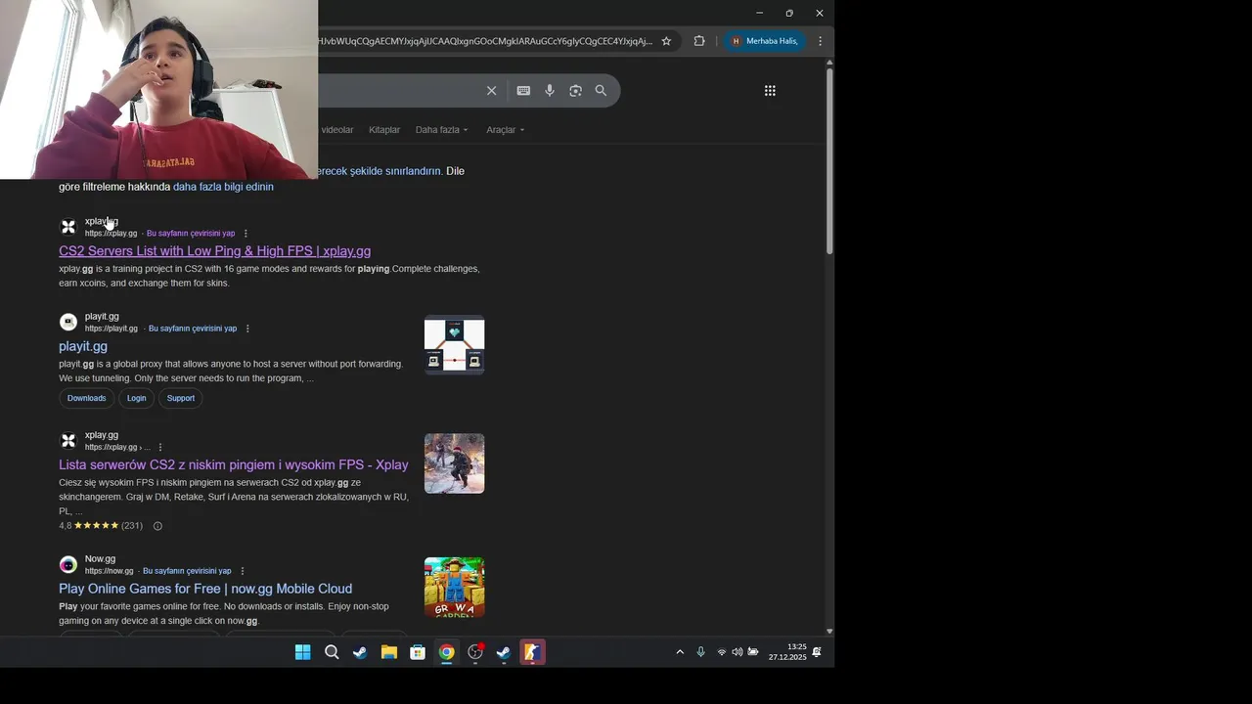Expand the 'Daha fazla' dropdown
This screenshot has height=704, width=1252.
[x=441, y=130]
